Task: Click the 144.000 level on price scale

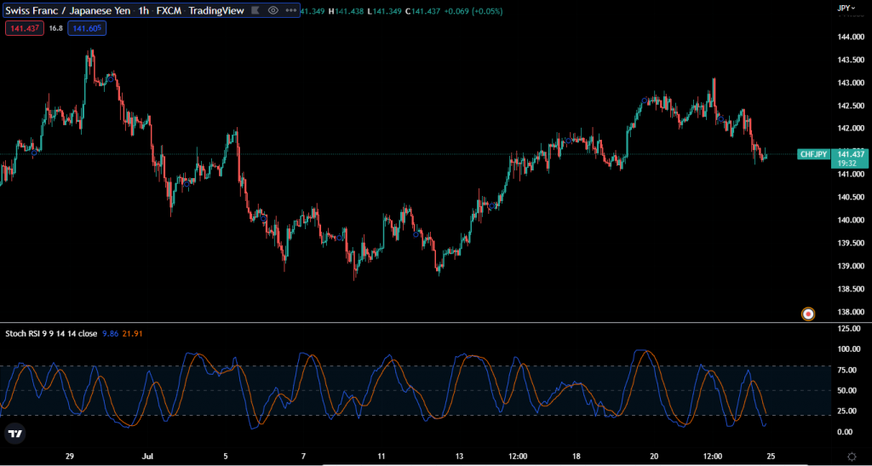Action: (849, 37)
